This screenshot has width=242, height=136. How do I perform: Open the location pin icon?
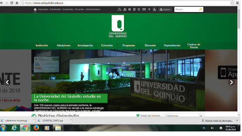(149, 10)
